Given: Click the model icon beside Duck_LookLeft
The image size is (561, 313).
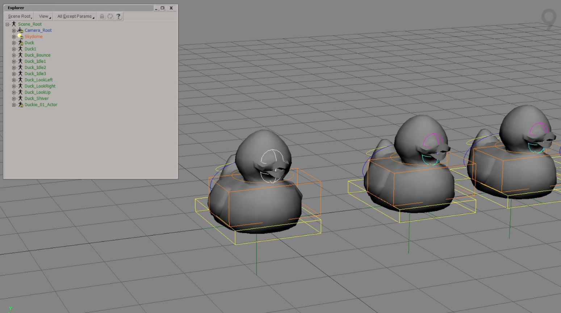Looking at the screenshot, I should pyautogui.click(x=20, y=80).
